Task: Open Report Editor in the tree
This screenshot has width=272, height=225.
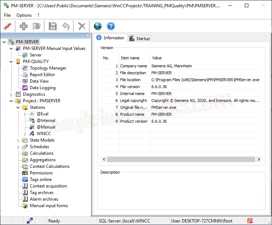Action: pos(42,75)
